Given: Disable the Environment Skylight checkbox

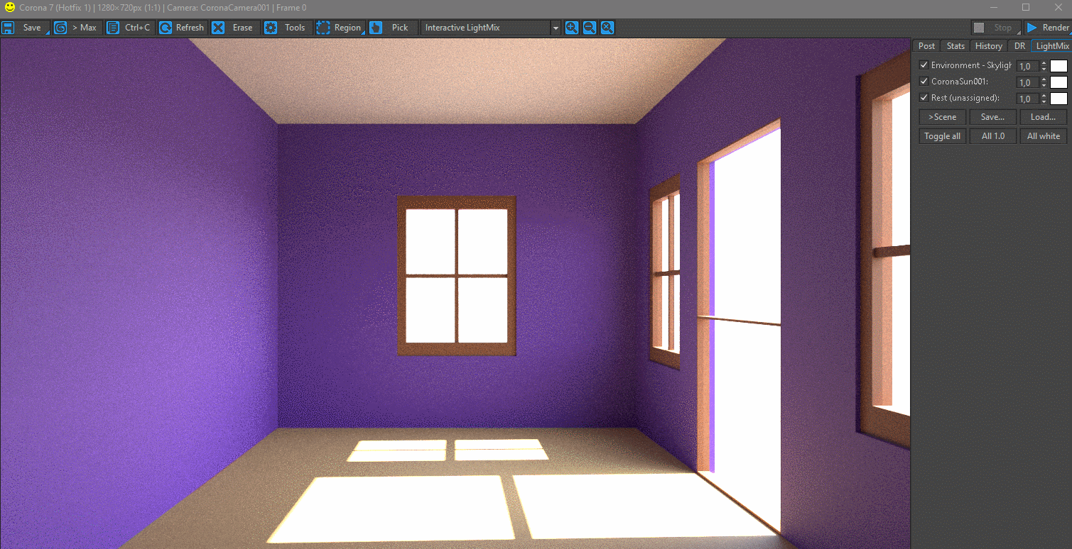Looking at the screenshot, I should point(924,65).
